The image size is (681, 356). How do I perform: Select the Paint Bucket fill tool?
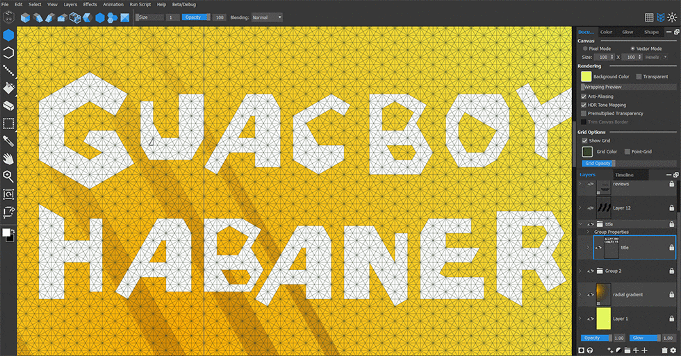click(8, 88)
